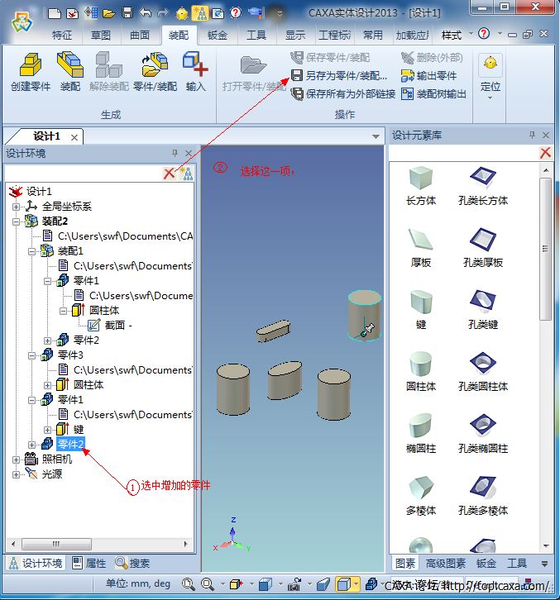Screen dimensions: 560x600
Task: Click Save All as External Links (保存所有为外部链接)
Action: click(343, 93)
